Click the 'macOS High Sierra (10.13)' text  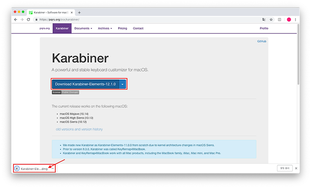(x=76, y=118)
